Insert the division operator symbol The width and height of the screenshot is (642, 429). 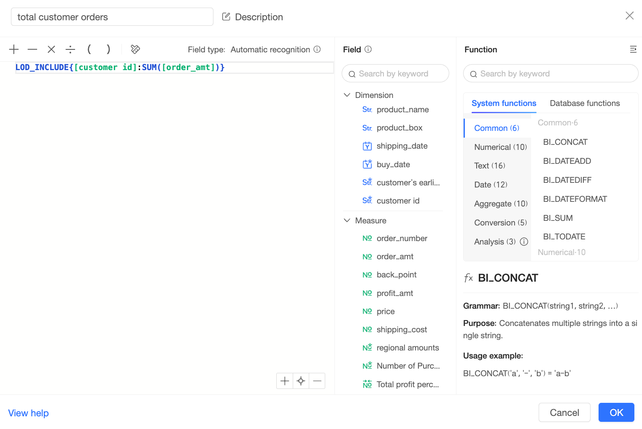[70, 49]
